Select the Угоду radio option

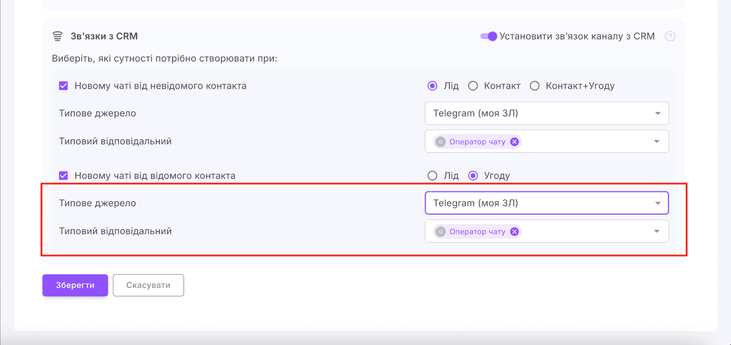click(x=473, y=176)
